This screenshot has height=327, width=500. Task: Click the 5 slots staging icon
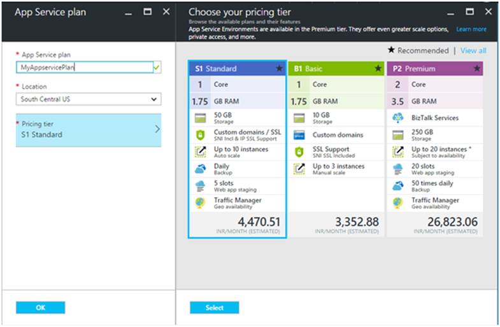pyautogui.click(x=200, y=186)
